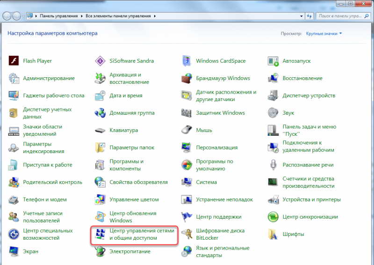Open Учетные записи пользователей link

43,217
